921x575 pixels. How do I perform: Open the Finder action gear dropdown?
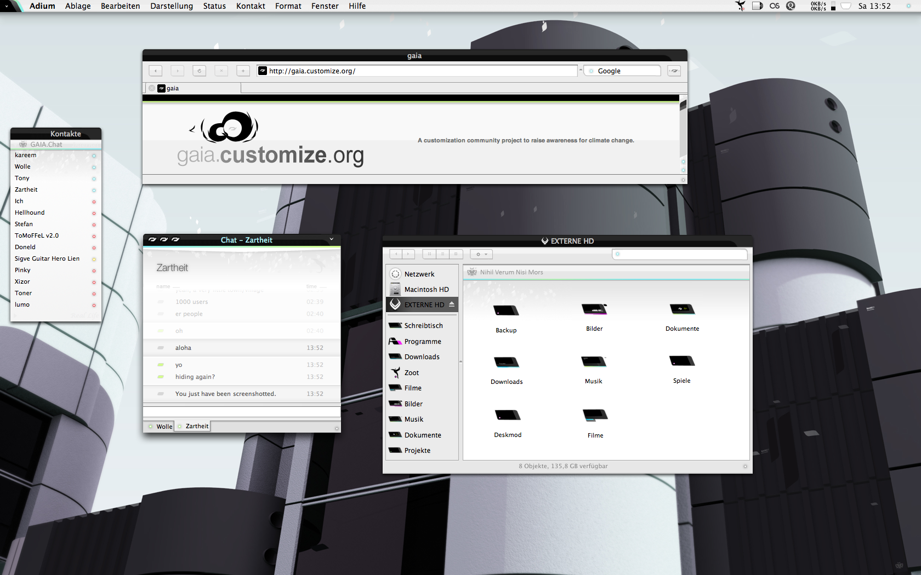pyautogui.click(x=481, y=254)
